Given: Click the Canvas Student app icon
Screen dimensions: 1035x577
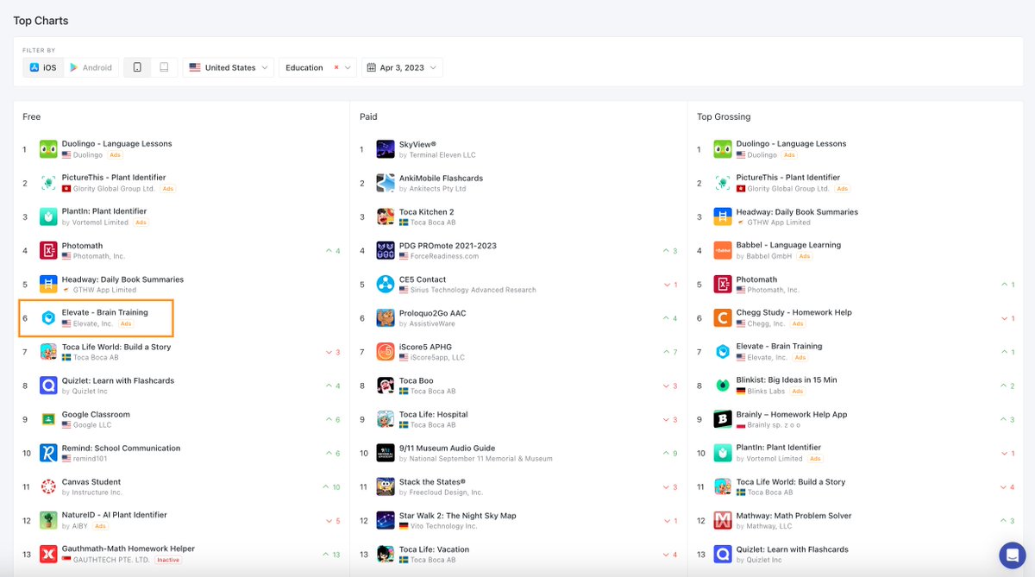Looking at the screenshot, I should (x=48, y=487).
